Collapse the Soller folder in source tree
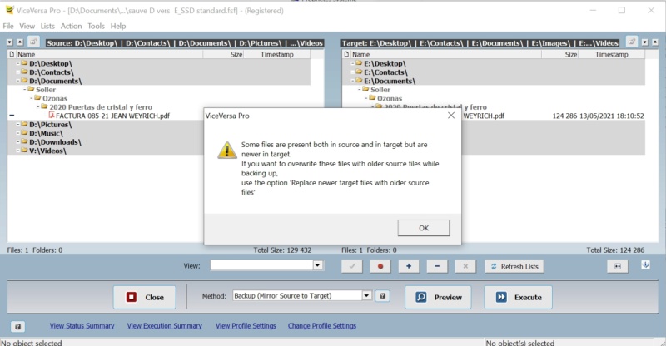666x346 pixels. 25,90
